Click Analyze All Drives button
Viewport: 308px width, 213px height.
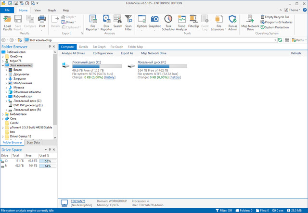74,53
